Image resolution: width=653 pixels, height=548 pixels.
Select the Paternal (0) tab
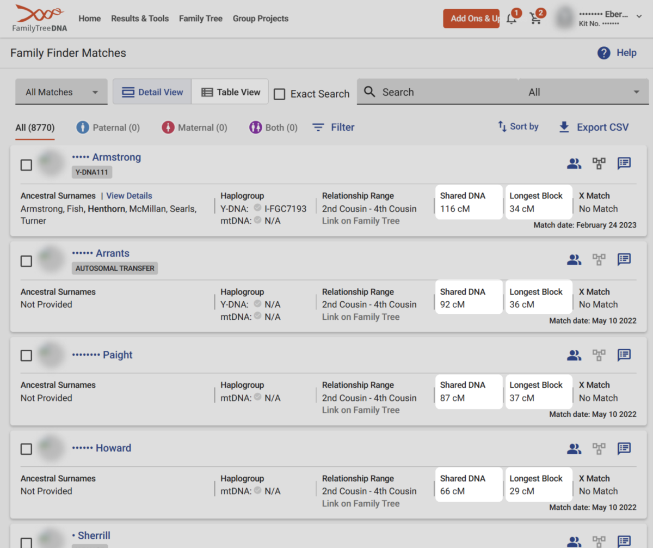(108, 127)
